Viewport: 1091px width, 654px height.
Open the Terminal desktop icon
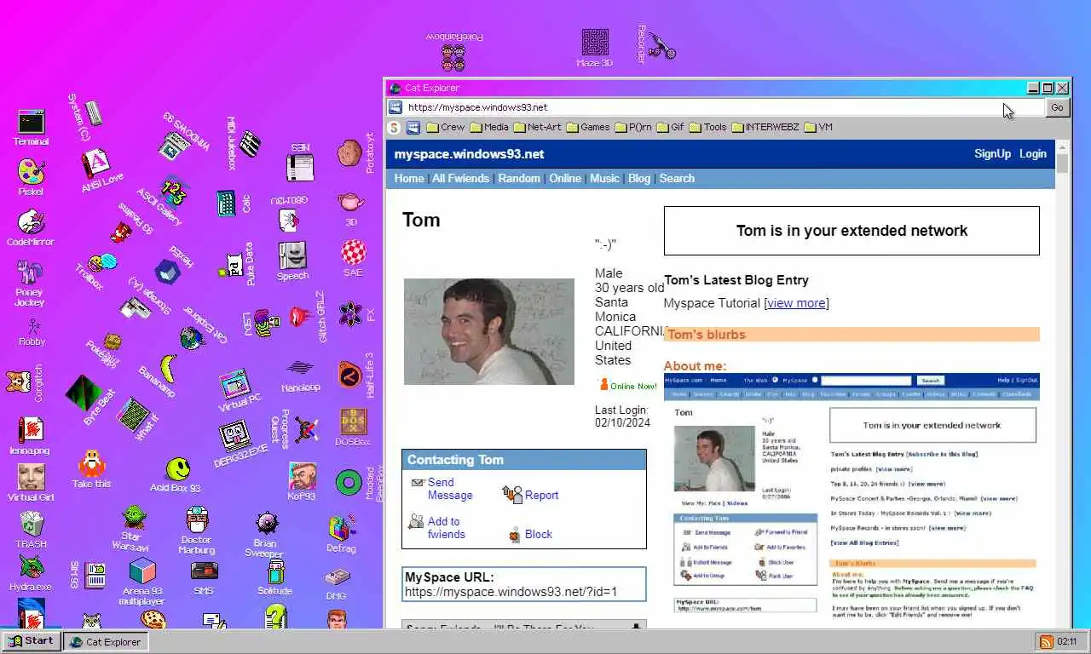coord(31,128)
